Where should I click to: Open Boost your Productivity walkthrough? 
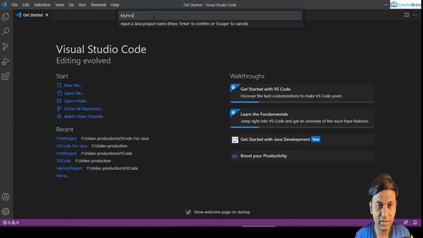[302, 156]
